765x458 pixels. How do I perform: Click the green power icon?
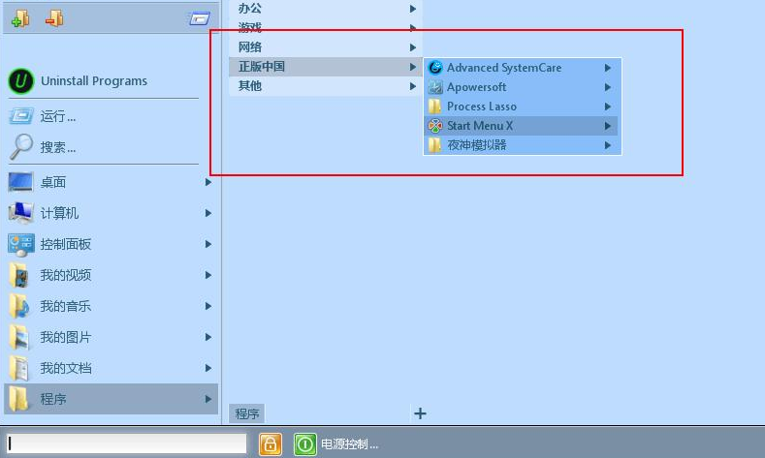(304, 444)
